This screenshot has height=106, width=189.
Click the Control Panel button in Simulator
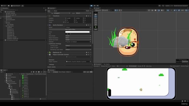(184, 66)
